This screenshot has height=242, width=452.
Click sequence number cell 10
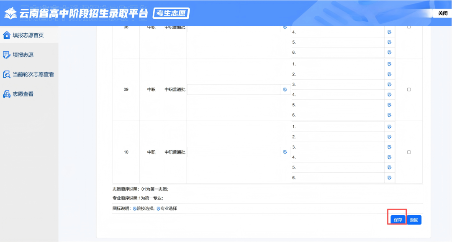(126, 152)
